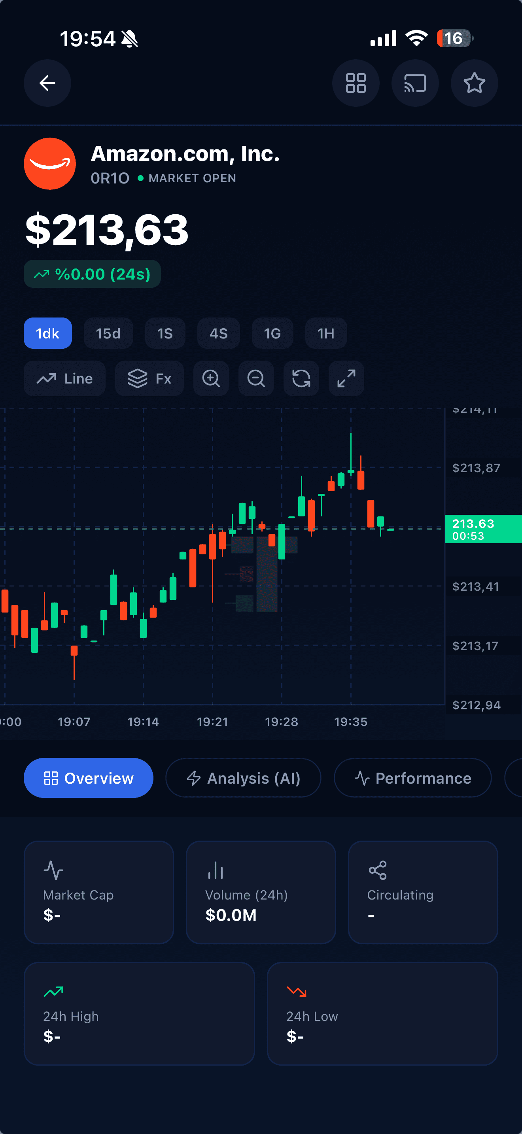Screen dimensions: 522x1134
Task: Reset the chart view with refresh icon
Action: (x=301, y=378)
